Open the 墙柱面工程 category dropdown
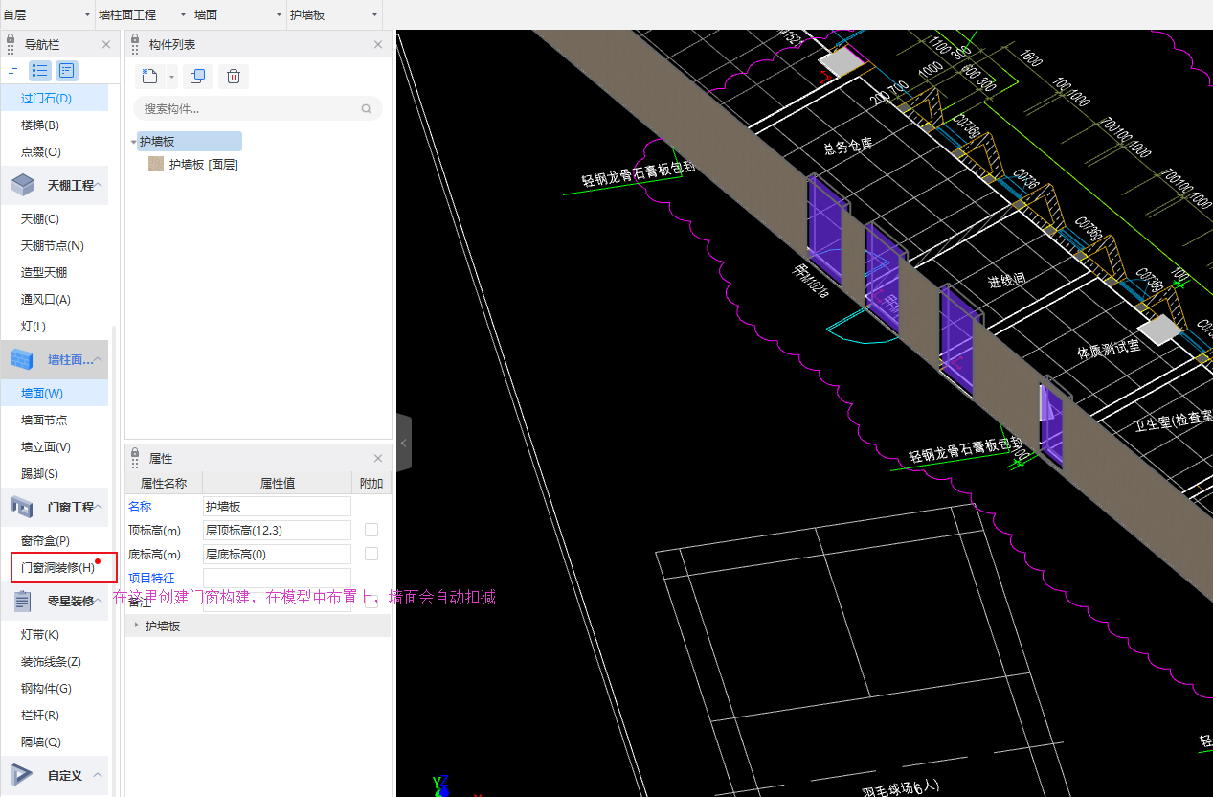 [144, 14]
